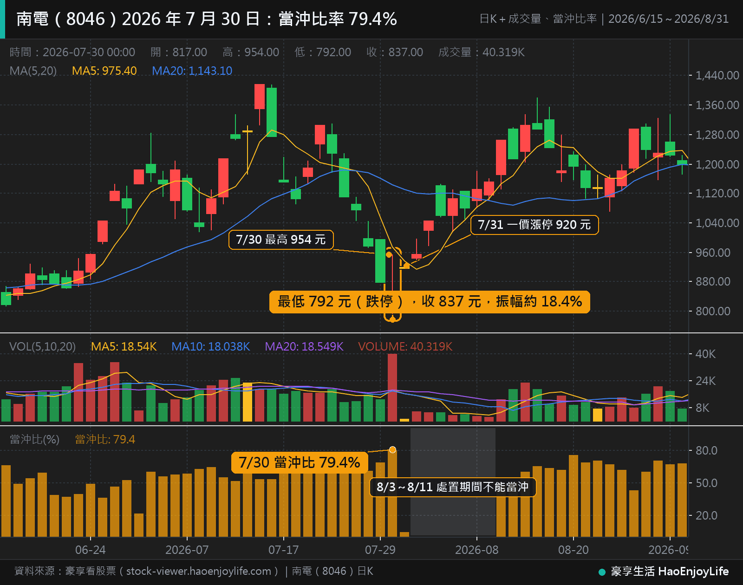Select the "1,440.00" price axis label
743x585 pixels.
click(717, 75)
